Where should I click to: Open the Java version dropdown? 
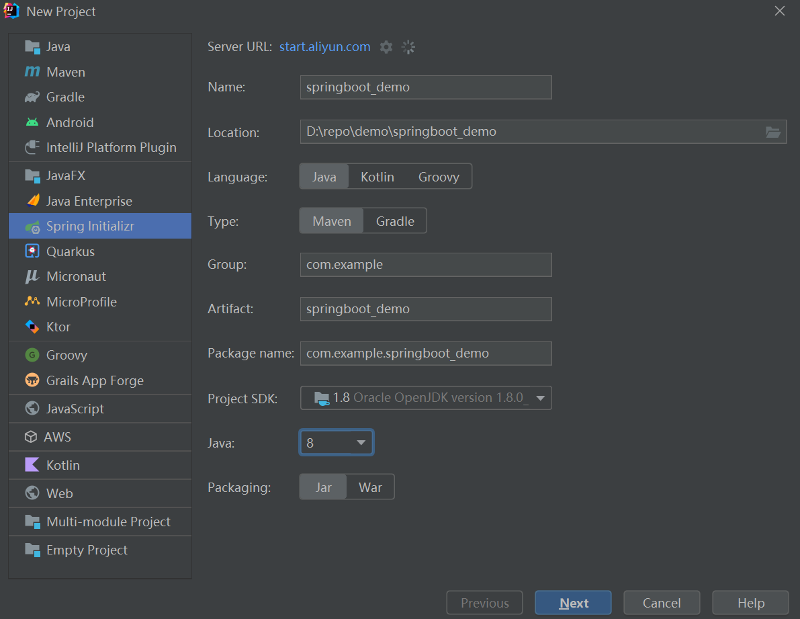click(x=337, y=442)
